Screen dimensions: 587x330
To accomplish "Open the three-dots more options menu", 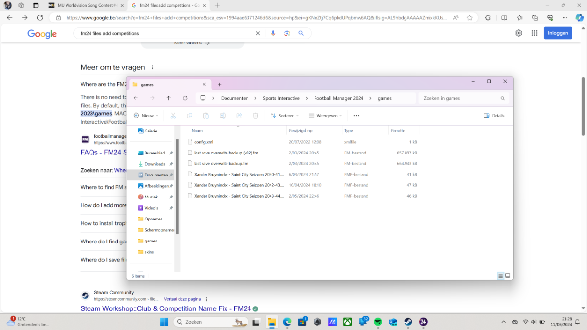I will coord(356,116).
